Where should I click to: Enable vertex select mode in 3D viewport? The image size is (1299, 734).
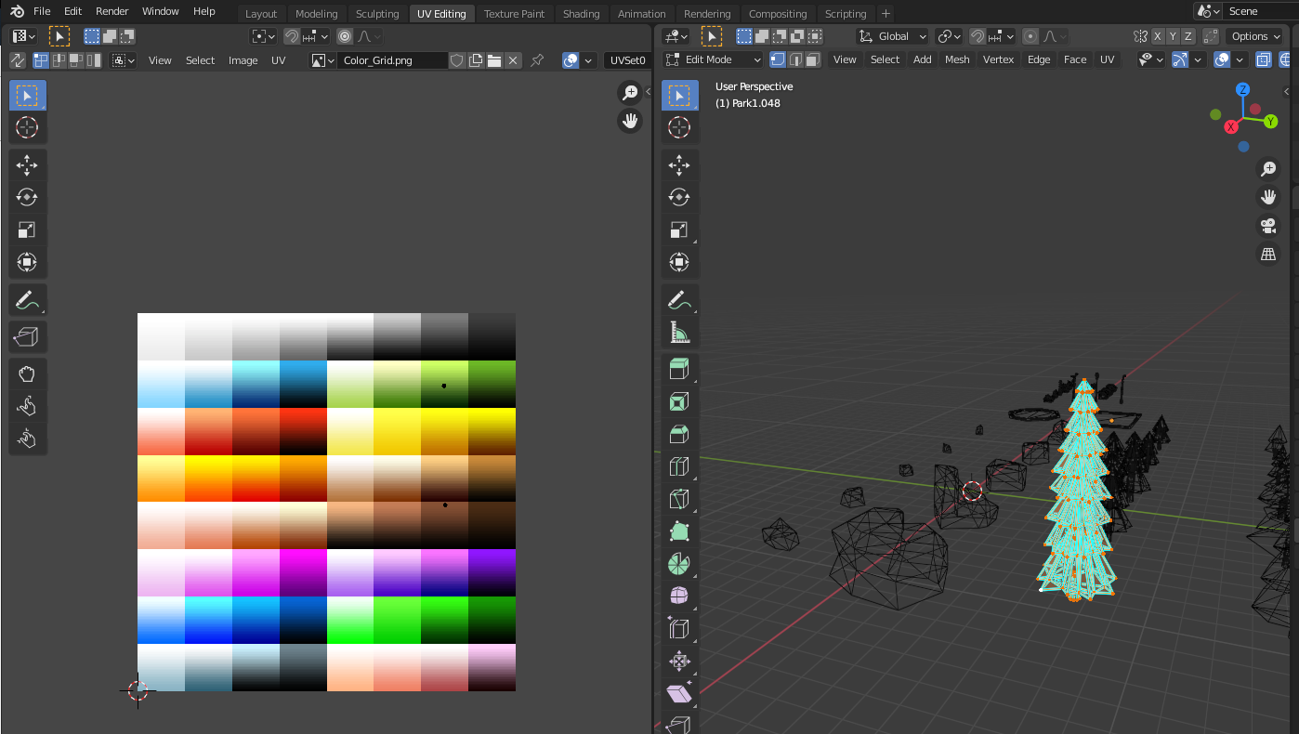pos(778,59)
